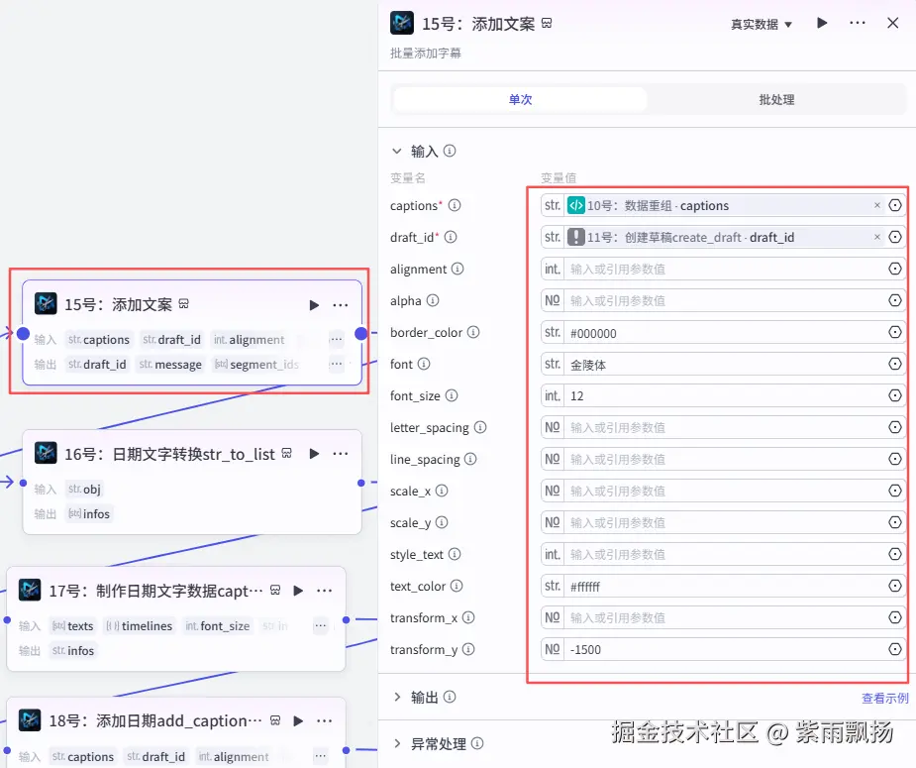The height and width of the screenshot is (768, 916).
Task: Change the number type selector for alpha
Action: [x=552, y=300]
